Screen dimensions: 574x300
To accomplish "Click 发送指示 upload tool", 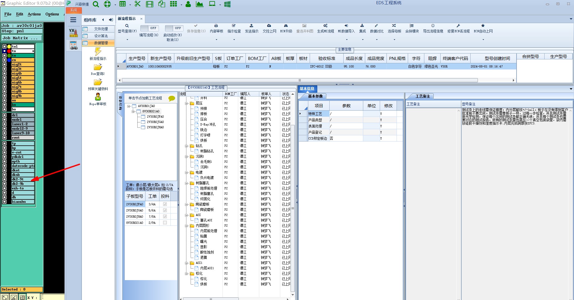I will 251,28.
